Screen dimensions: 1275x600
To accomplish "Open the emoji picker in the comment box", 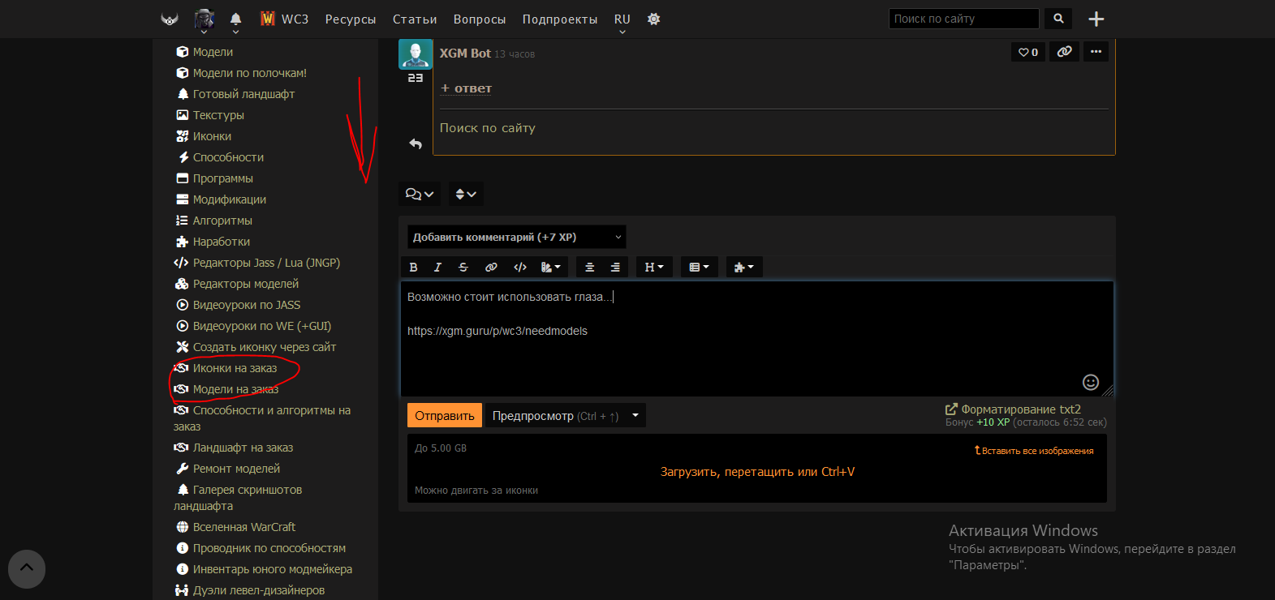I will (1091, 382).
